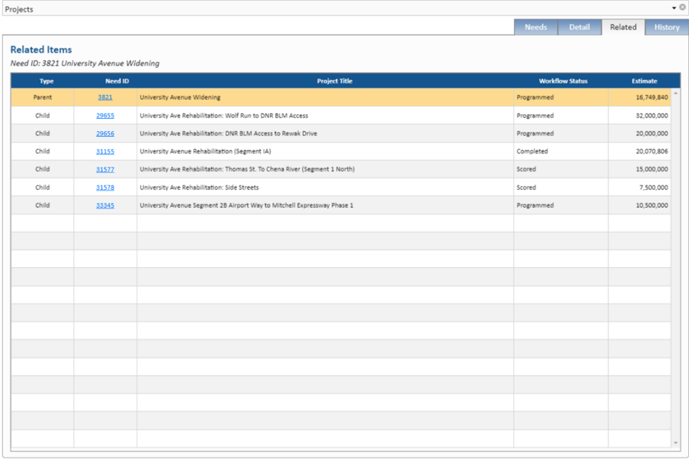The height and width of the screenshot is (460, 689).
Task: Sort by the Need ID column header
Action: [x=117, y=81]
